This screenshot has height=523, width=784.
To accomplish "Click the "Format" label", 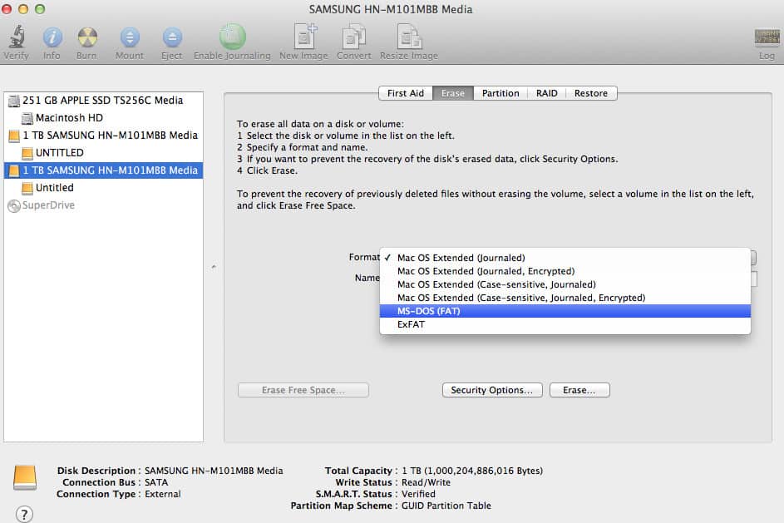I will 364,257.
